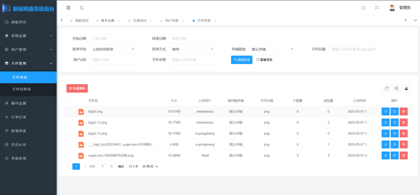Toggle fullscreen mode icon

pos(377,8)
